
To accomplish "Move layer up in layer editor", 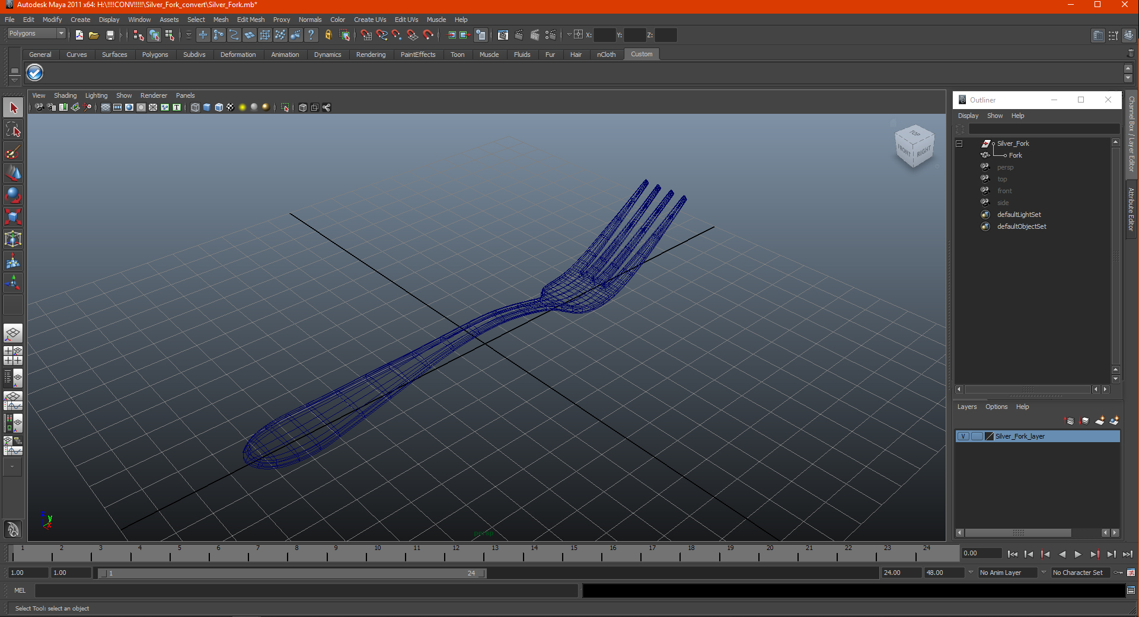I will click(1070, 421).
